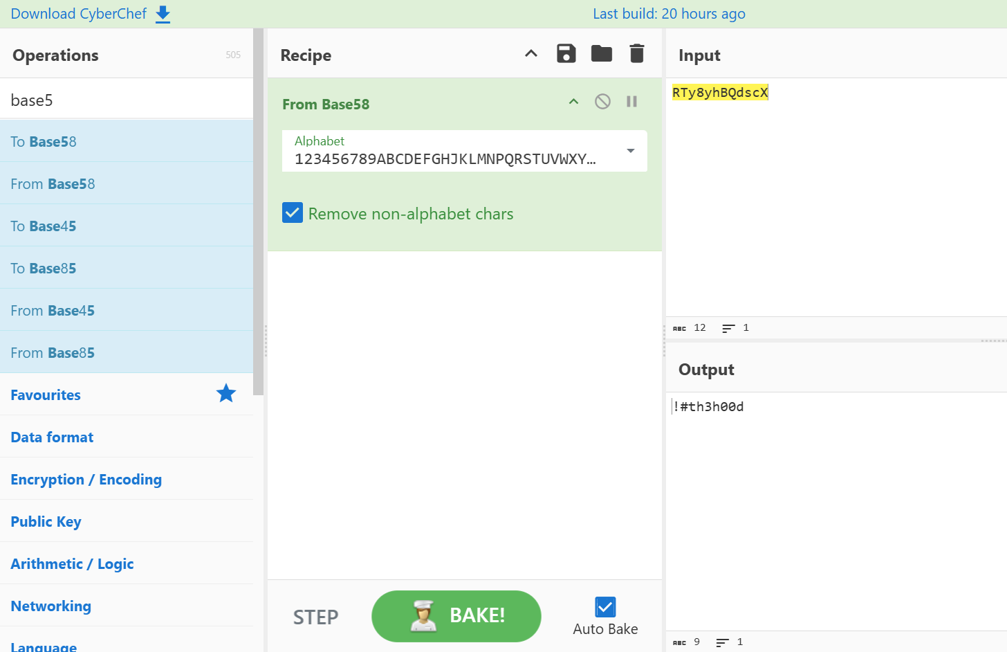This screenshot has width=1007, height=652.
Task: Click the Download CyberChef arrow icon
Action: (x=163, y=15)
